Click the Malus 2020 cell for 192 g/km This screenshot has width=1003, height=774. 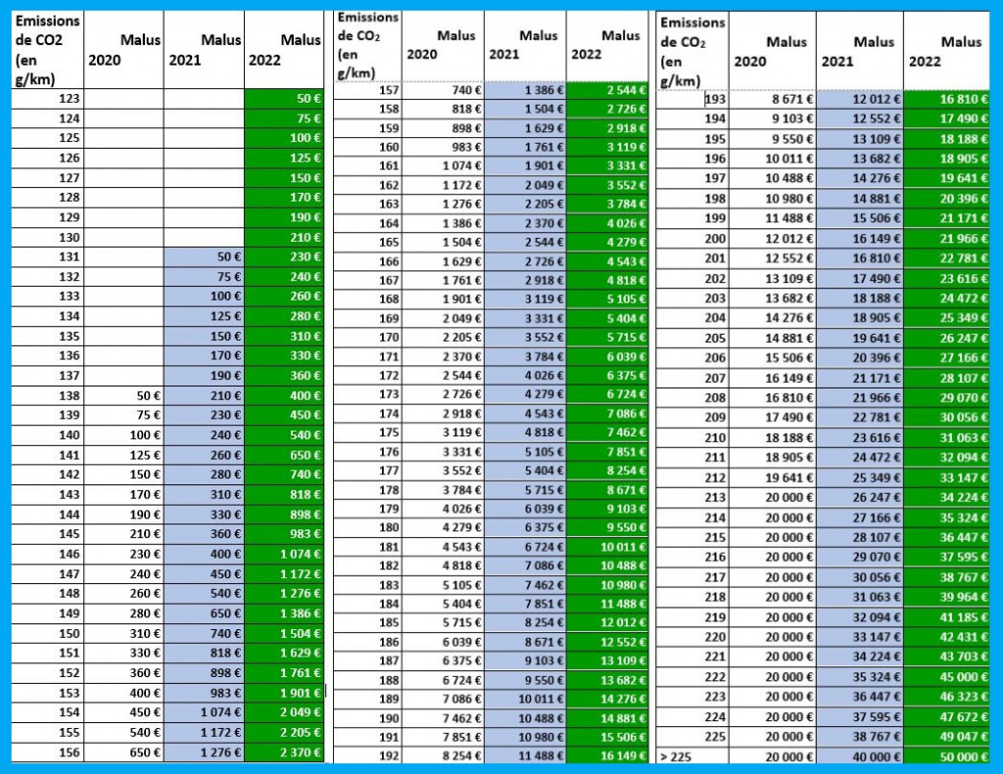click(x=446, y=754)
